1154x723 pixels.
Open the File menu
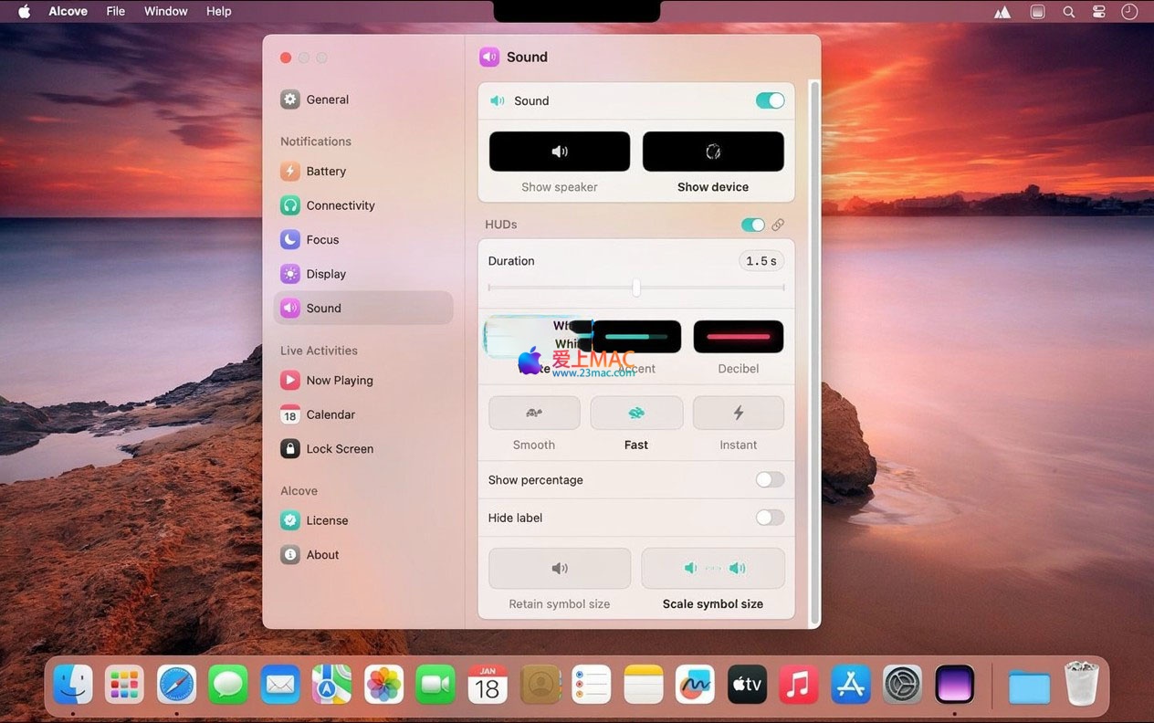pos(116,11)
